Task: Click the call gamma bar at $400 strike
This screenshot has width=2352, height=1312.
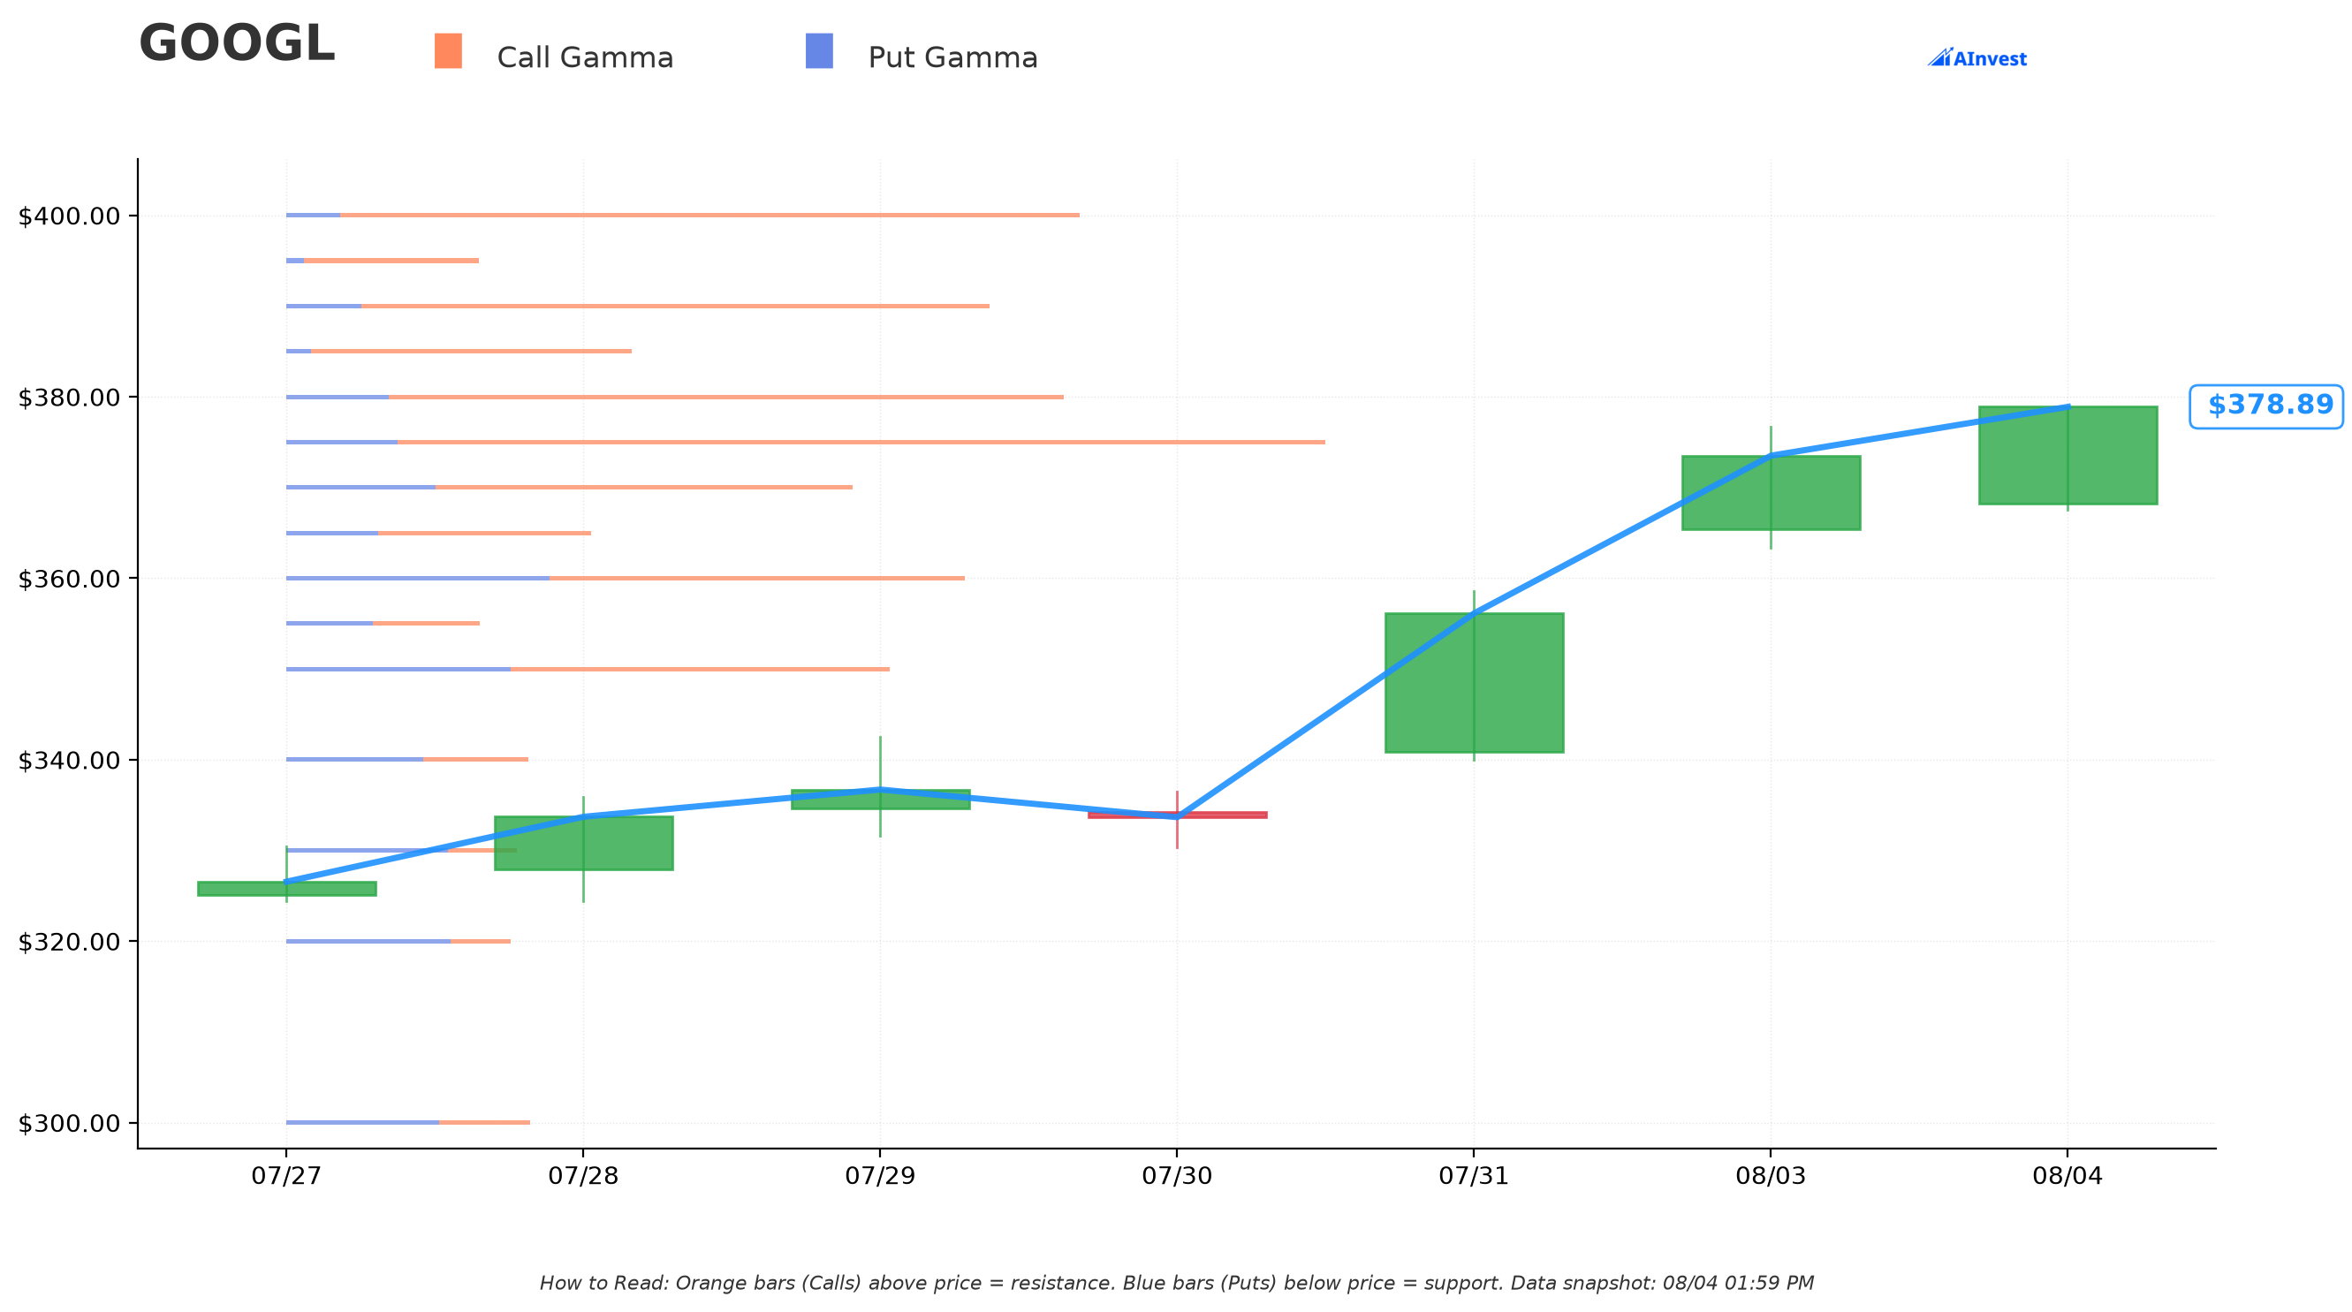Action: coord(709,216)
